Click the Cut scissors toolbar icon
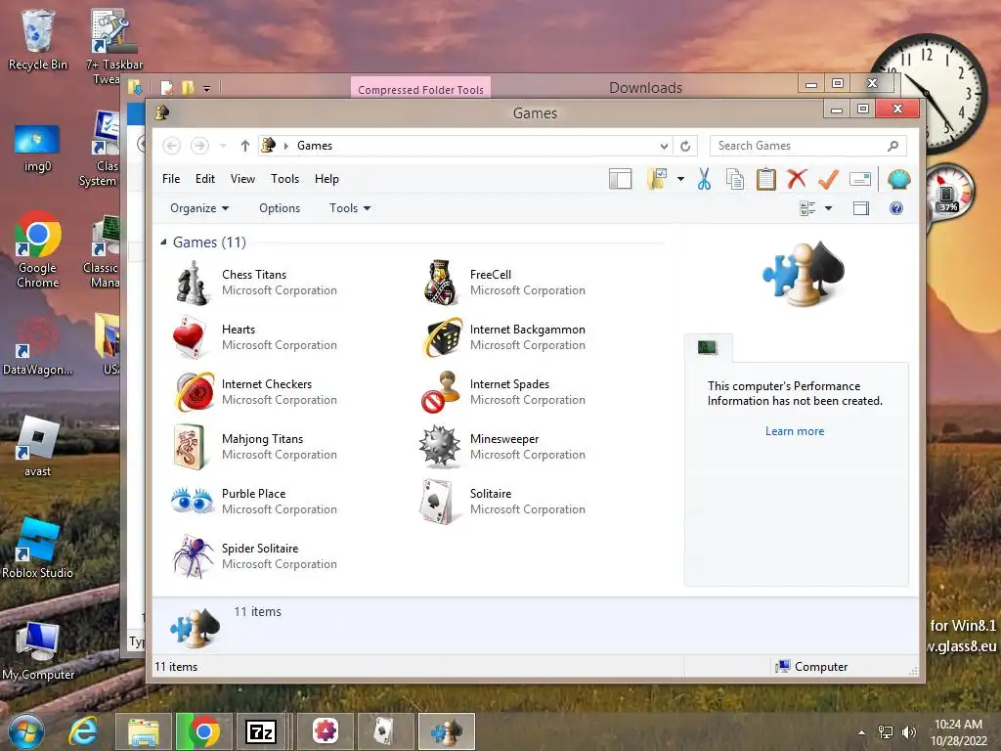The width and height of the screenshot is (1001, 751). click(x=704, y=180)
